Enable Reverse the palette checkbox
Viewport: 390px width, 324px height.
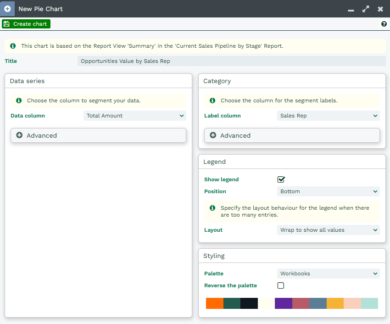[x=281, y=285]
